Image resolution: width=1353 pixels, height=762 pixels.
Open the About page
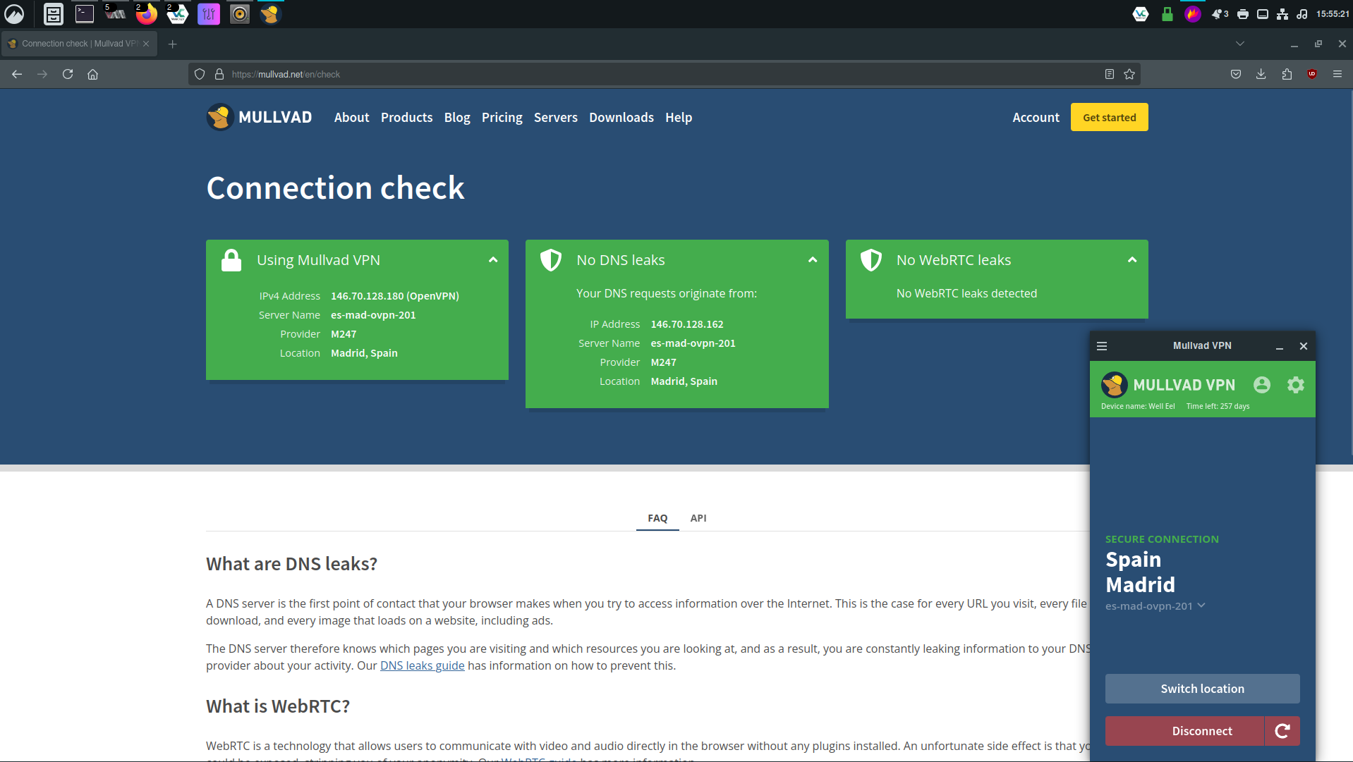351,118
